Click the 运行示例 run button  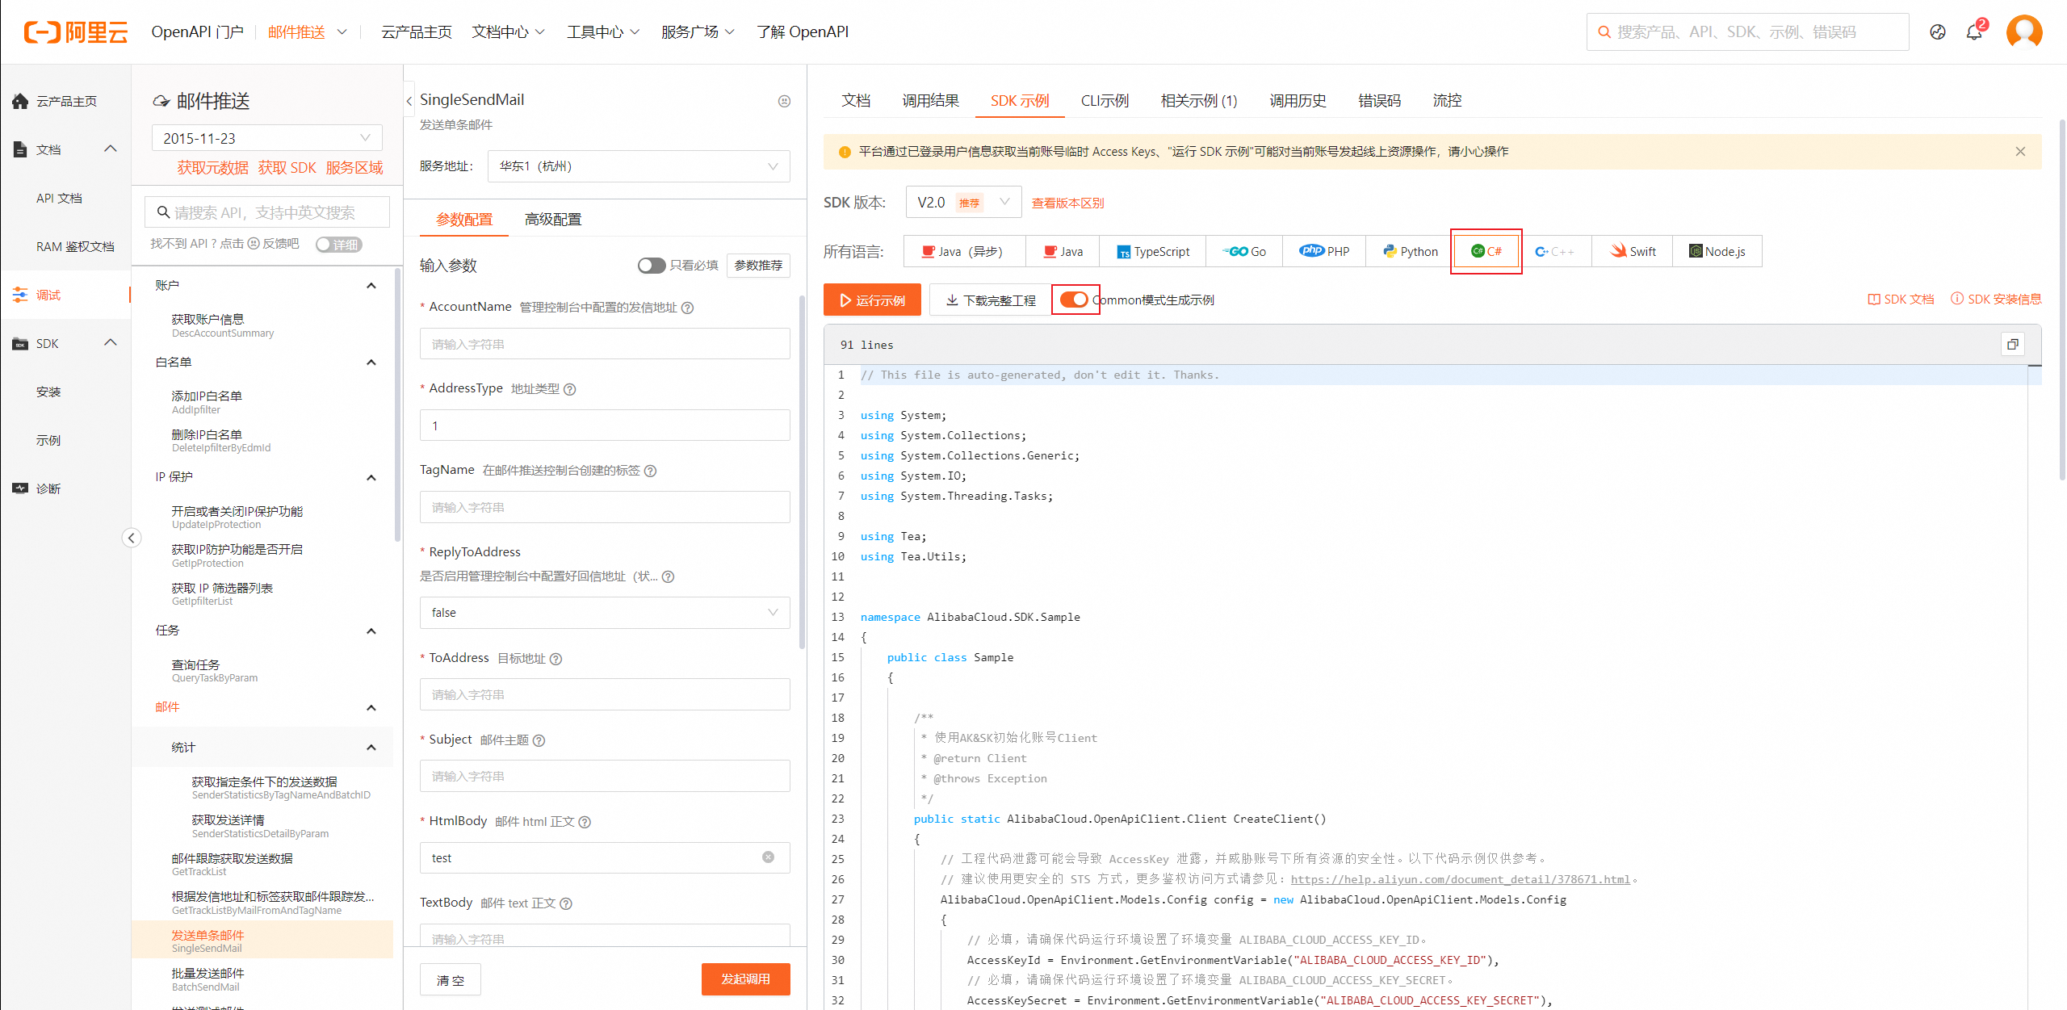coord(872,300)
